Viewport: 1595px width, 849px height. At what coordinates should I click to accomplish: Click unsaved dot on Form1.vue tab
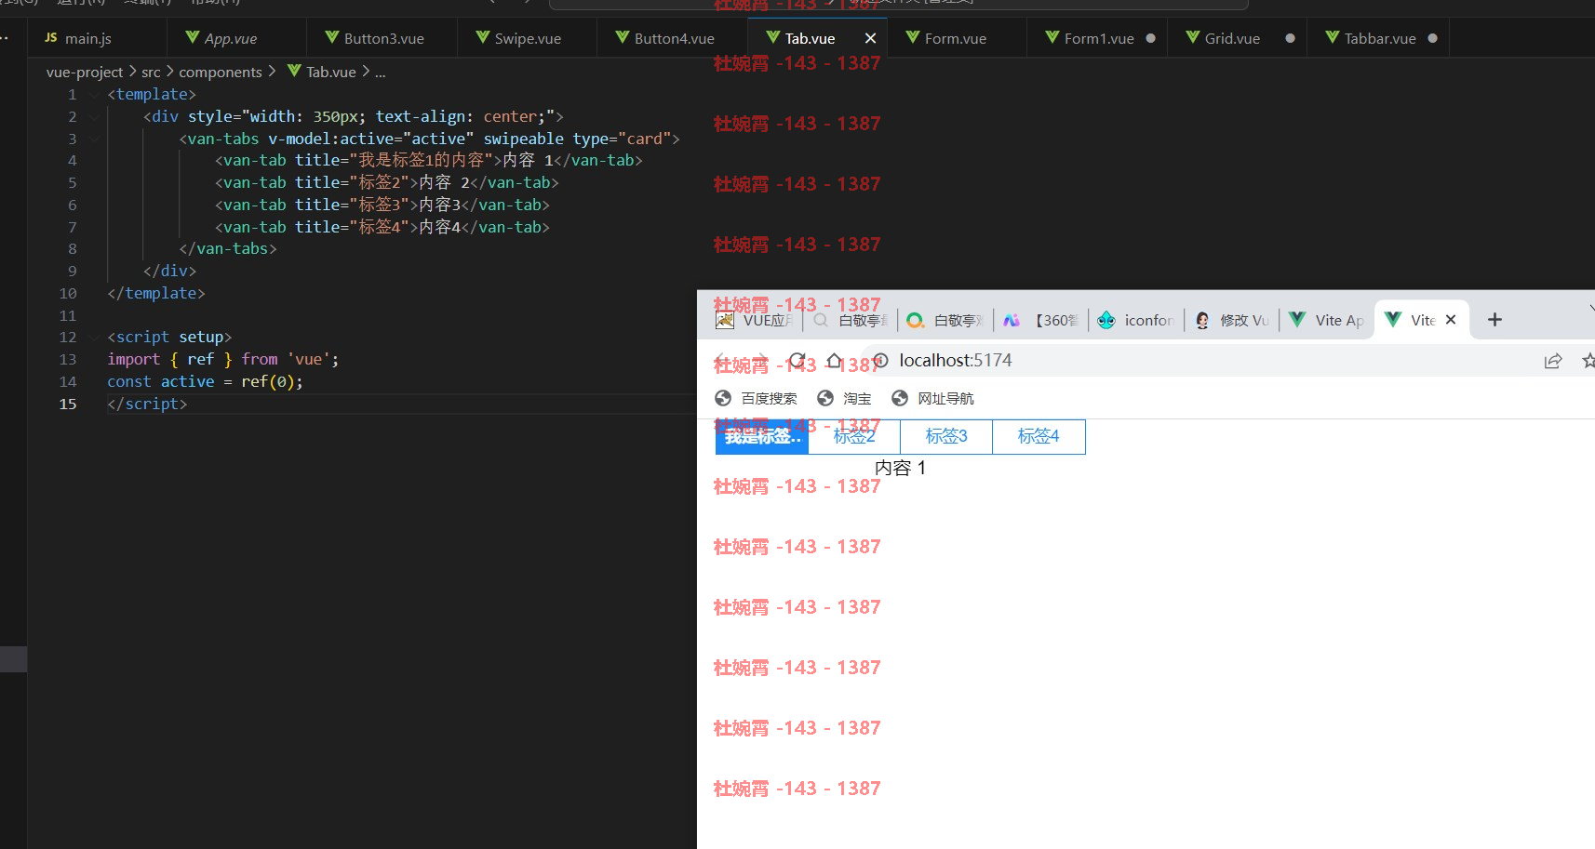(1151, 38)
